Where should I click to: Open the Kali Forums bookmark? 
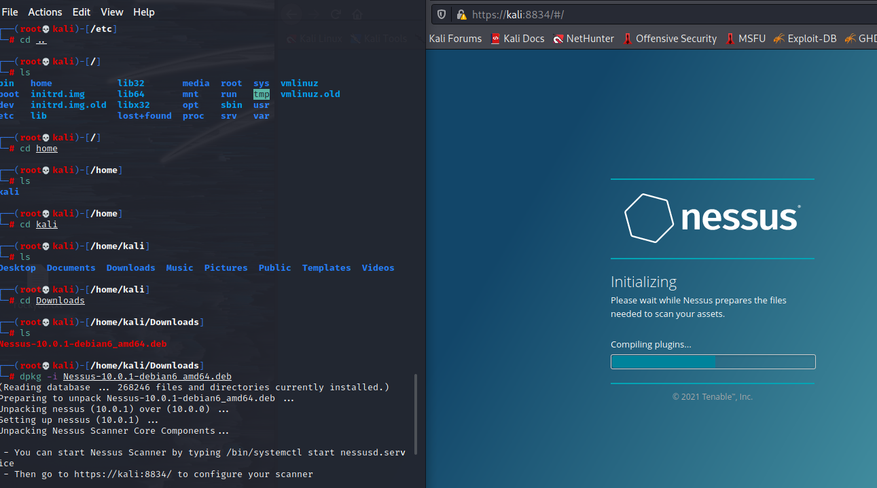pyautogui.click(x=455, y=39)
